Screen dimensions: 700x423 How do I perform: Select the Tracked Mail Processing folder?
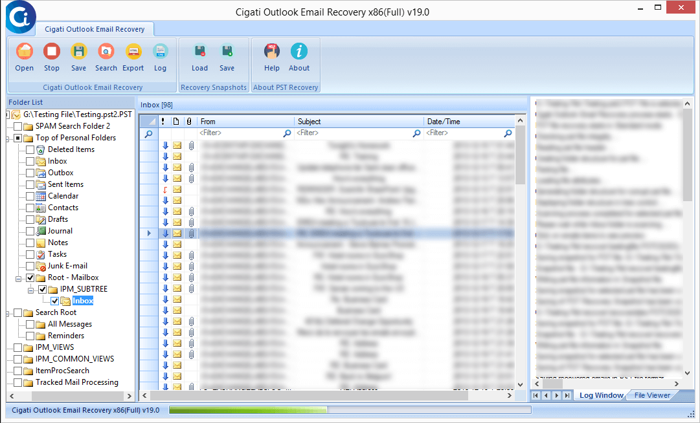[x=77, y=382]
